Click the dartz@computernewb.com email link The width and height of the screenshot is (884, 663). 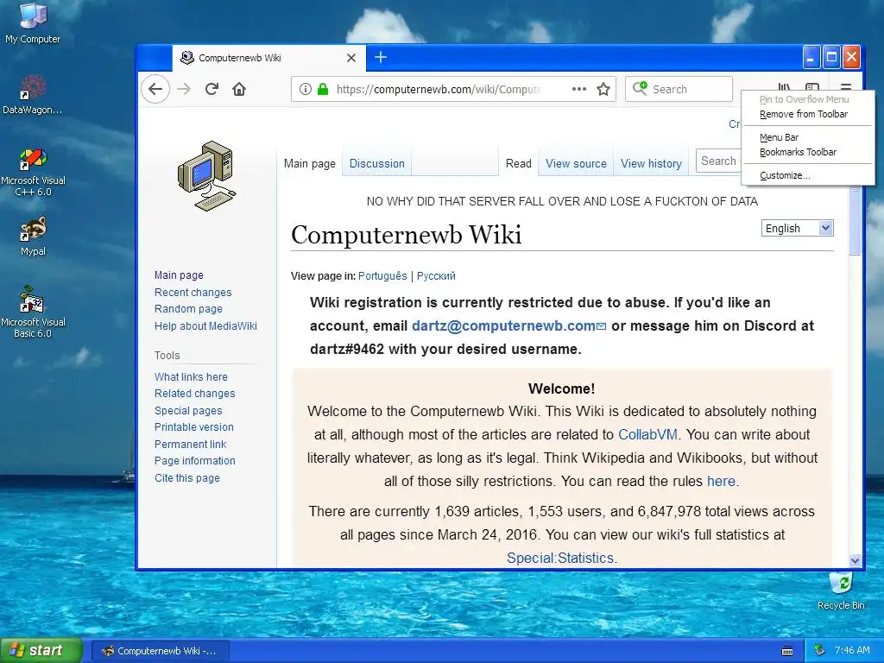tap(508, 325)
